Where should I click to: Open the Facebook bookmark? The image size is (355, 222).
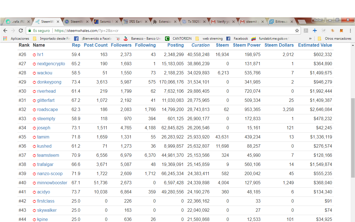(237, 39)
